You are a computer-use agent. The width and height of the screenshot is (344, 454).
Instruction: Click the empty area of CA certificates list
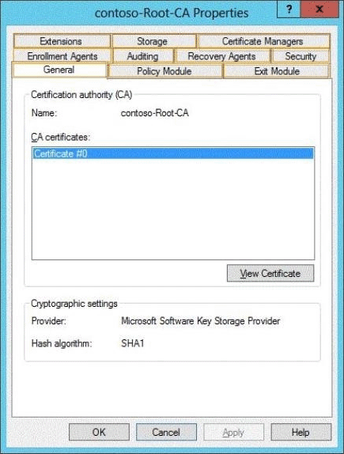[x=173, y=209]
